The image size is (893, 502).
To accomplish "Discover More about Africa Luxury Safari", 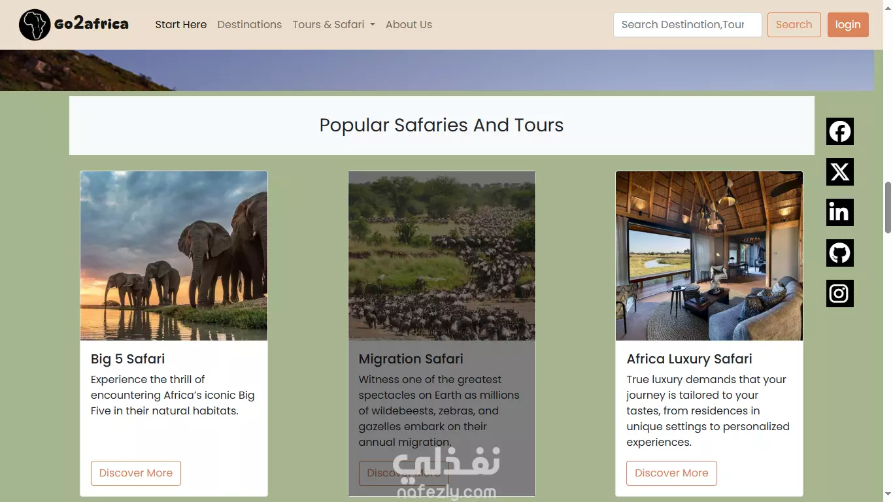I will (x=671, y=473).
